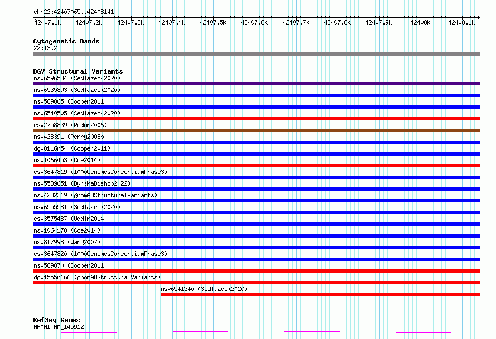Open esv2758839 (Redon2006) variant label
496x339 pixels.
[70, 125]
